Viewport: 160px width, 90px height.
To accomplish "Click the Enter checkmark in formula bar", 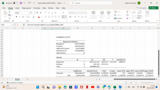I will tap(21, 25).
